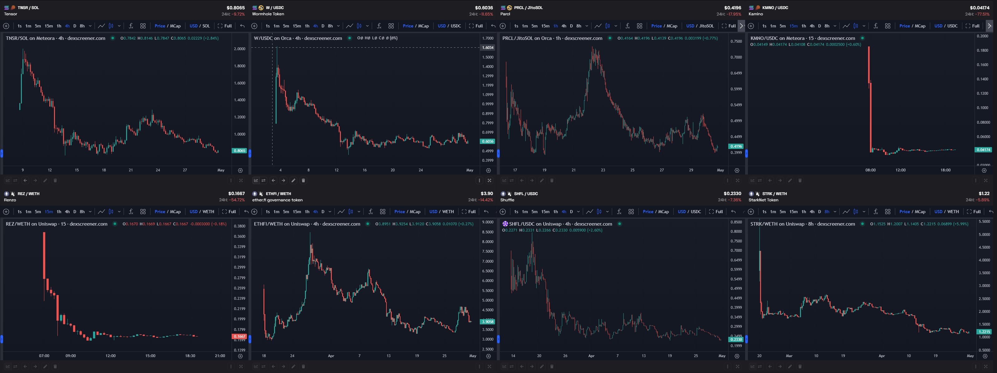The width and height of the screenshot is (997, 373).
Task: Expand timeframe dropdown chevron in TNSR/SOL toolbar
Action: 90,26
